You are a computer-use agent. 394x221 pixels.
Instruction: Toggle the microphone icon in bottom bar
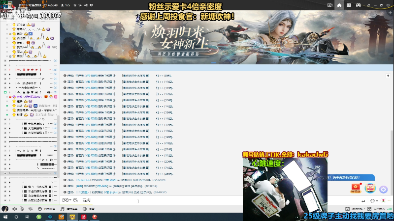click(22, 209)
